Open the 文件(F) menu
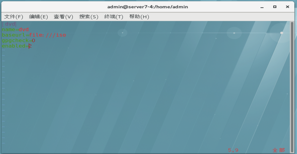This screenshot has width=297, height=154. pos(14,17)
